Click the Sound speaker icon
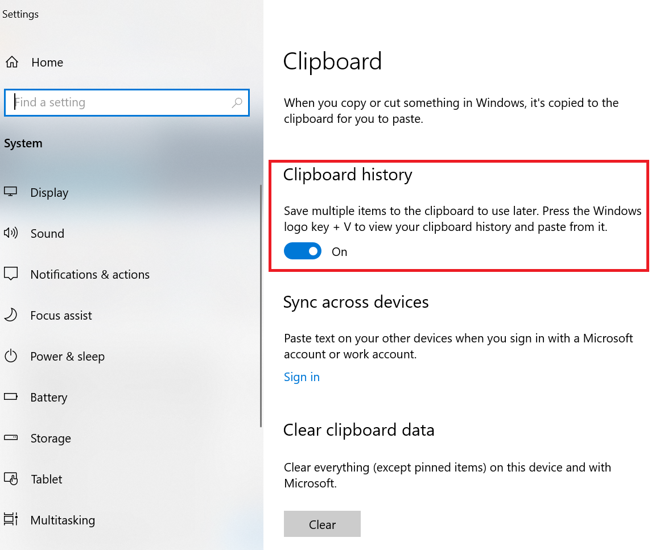 [11, 233]
